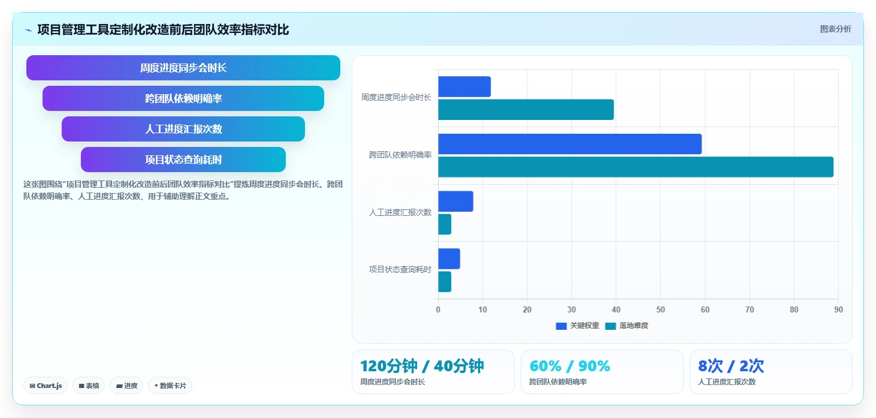Click the y-axis label 人工进度汇报次数
876x418 pixels.
point(400,212)
